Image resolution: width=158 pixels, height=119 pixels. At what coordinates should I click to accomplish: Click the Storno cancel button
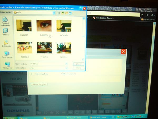click(79, 68)
